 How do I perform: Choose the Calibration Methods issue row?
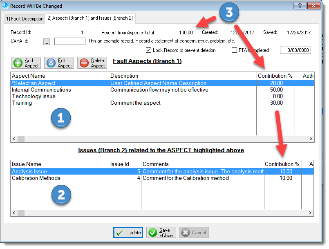point(36,178)
